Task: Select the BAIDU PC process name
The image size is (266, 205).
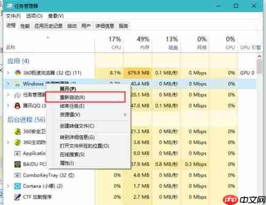Action: (35, 164)
